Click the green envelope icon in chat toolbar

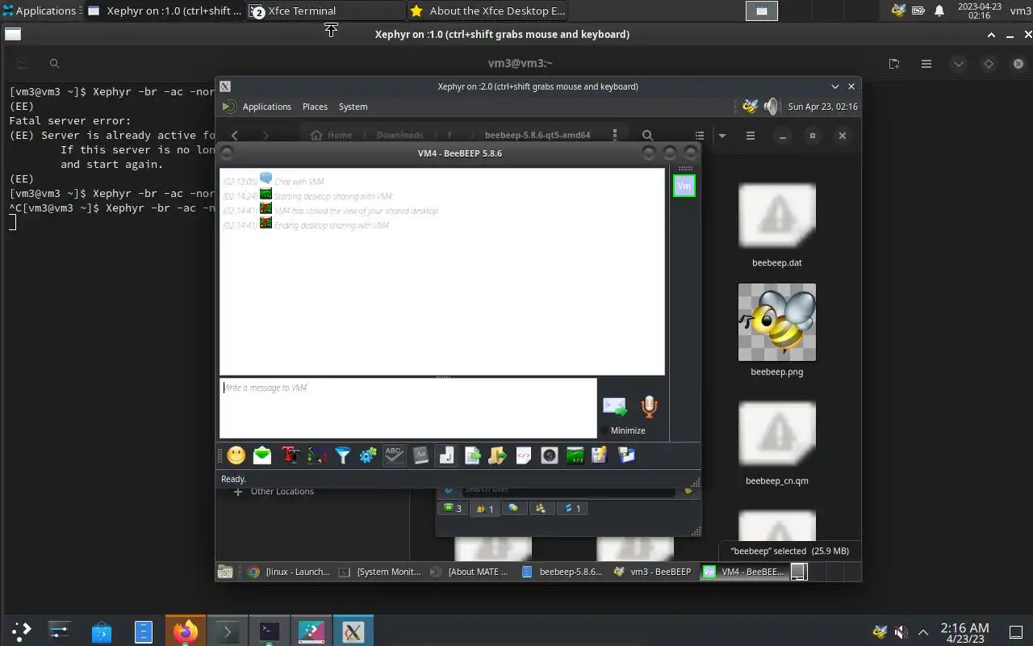click(262, 455)
